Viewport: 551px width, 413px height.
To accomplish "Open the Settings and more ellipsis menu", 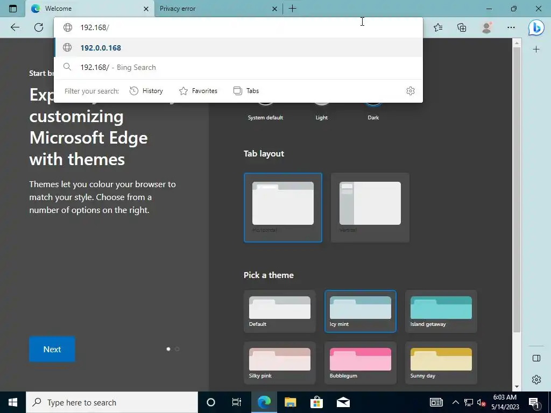I will click(511, 27).
